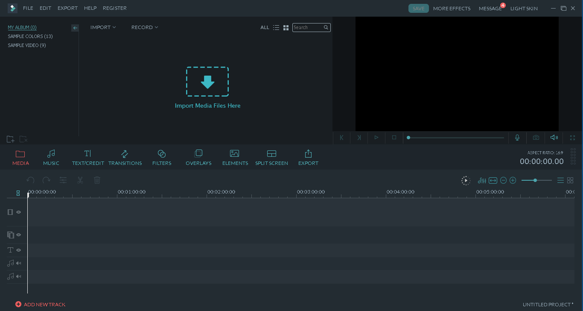Jump to previous frame in preview

pyautogui.click(x=341, y=138)
